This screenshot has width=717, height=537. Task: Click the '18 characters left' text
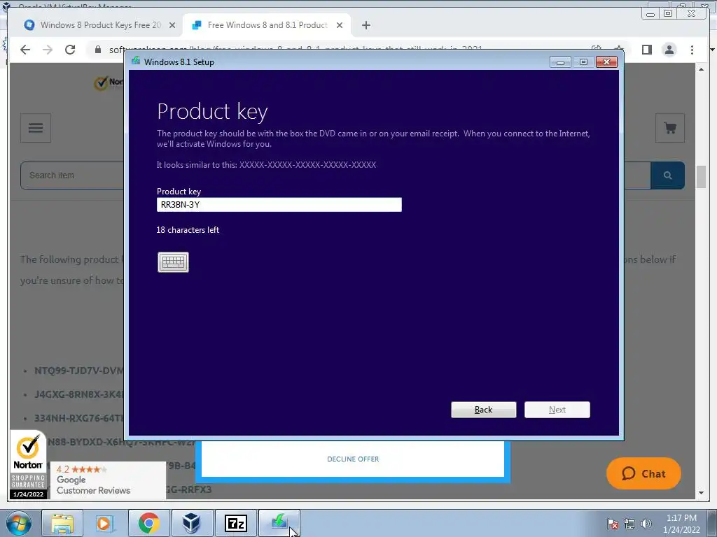tap(188, 230)
